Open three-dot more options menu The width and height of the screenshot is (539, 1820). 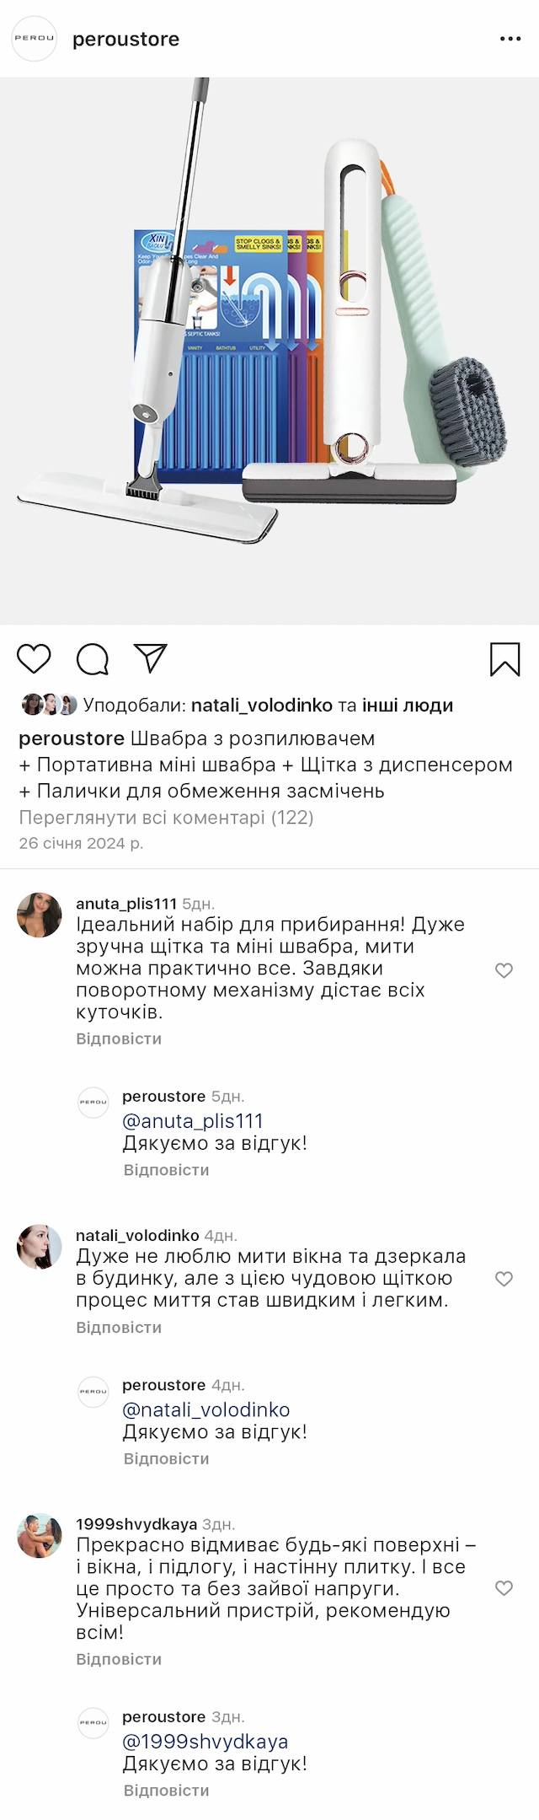[x=510, y=39]
